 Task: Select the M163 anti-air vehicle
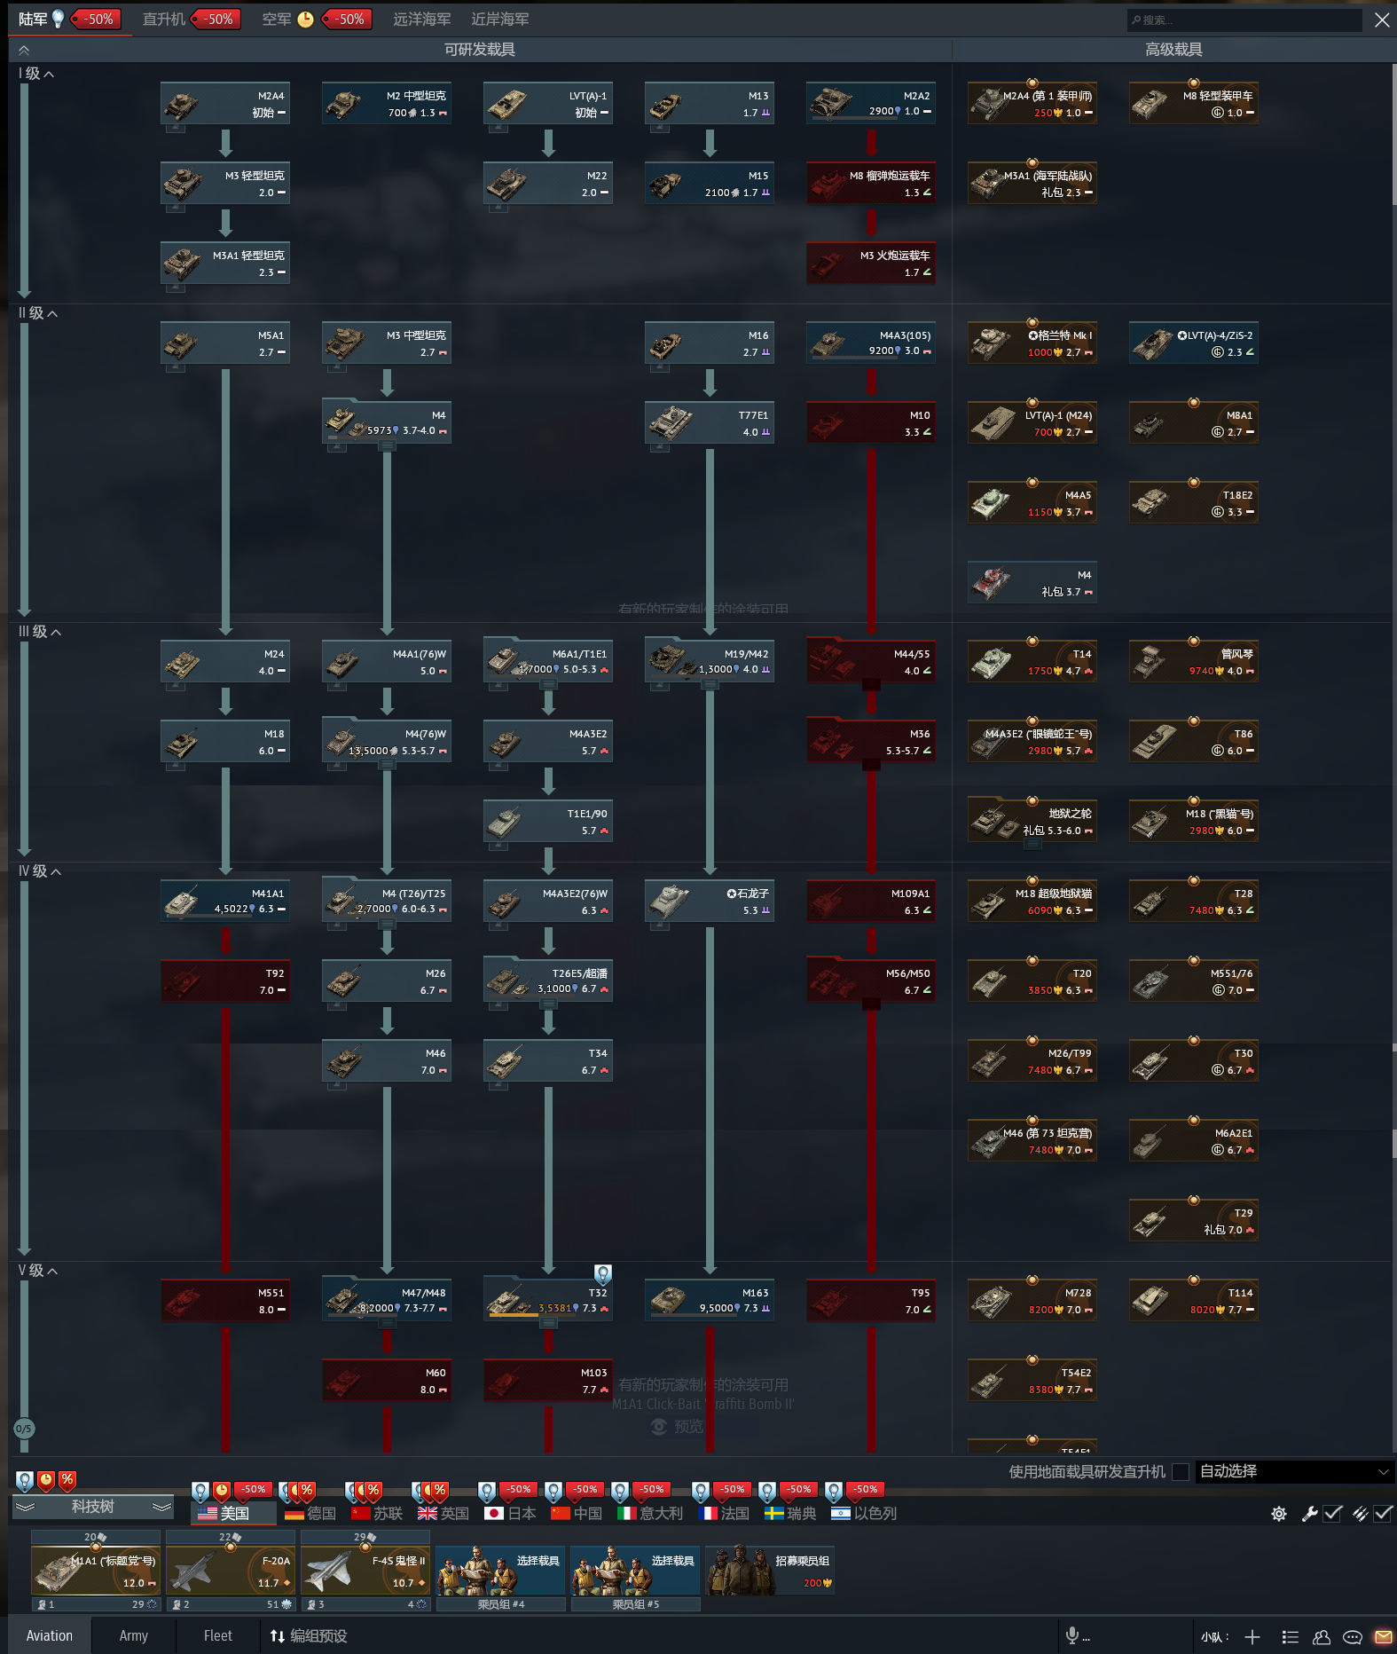[x=710, y=1301]
